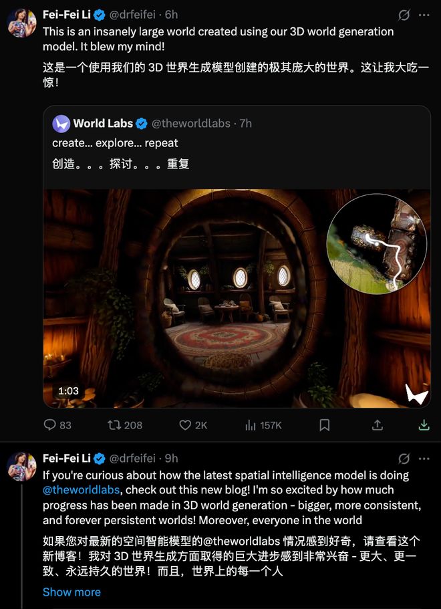This screenshot has height=609, width=441.
Task: Open the World Labs quoted account name
Action: click(x=103, y=123)
